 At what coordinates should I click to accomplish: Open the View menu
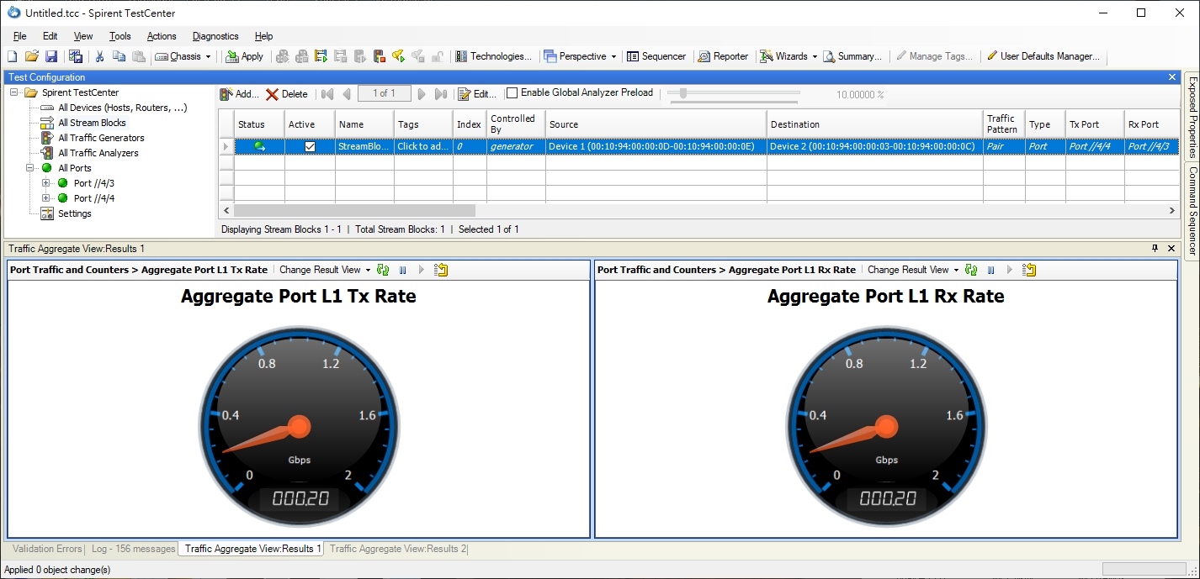click(83, 36)
